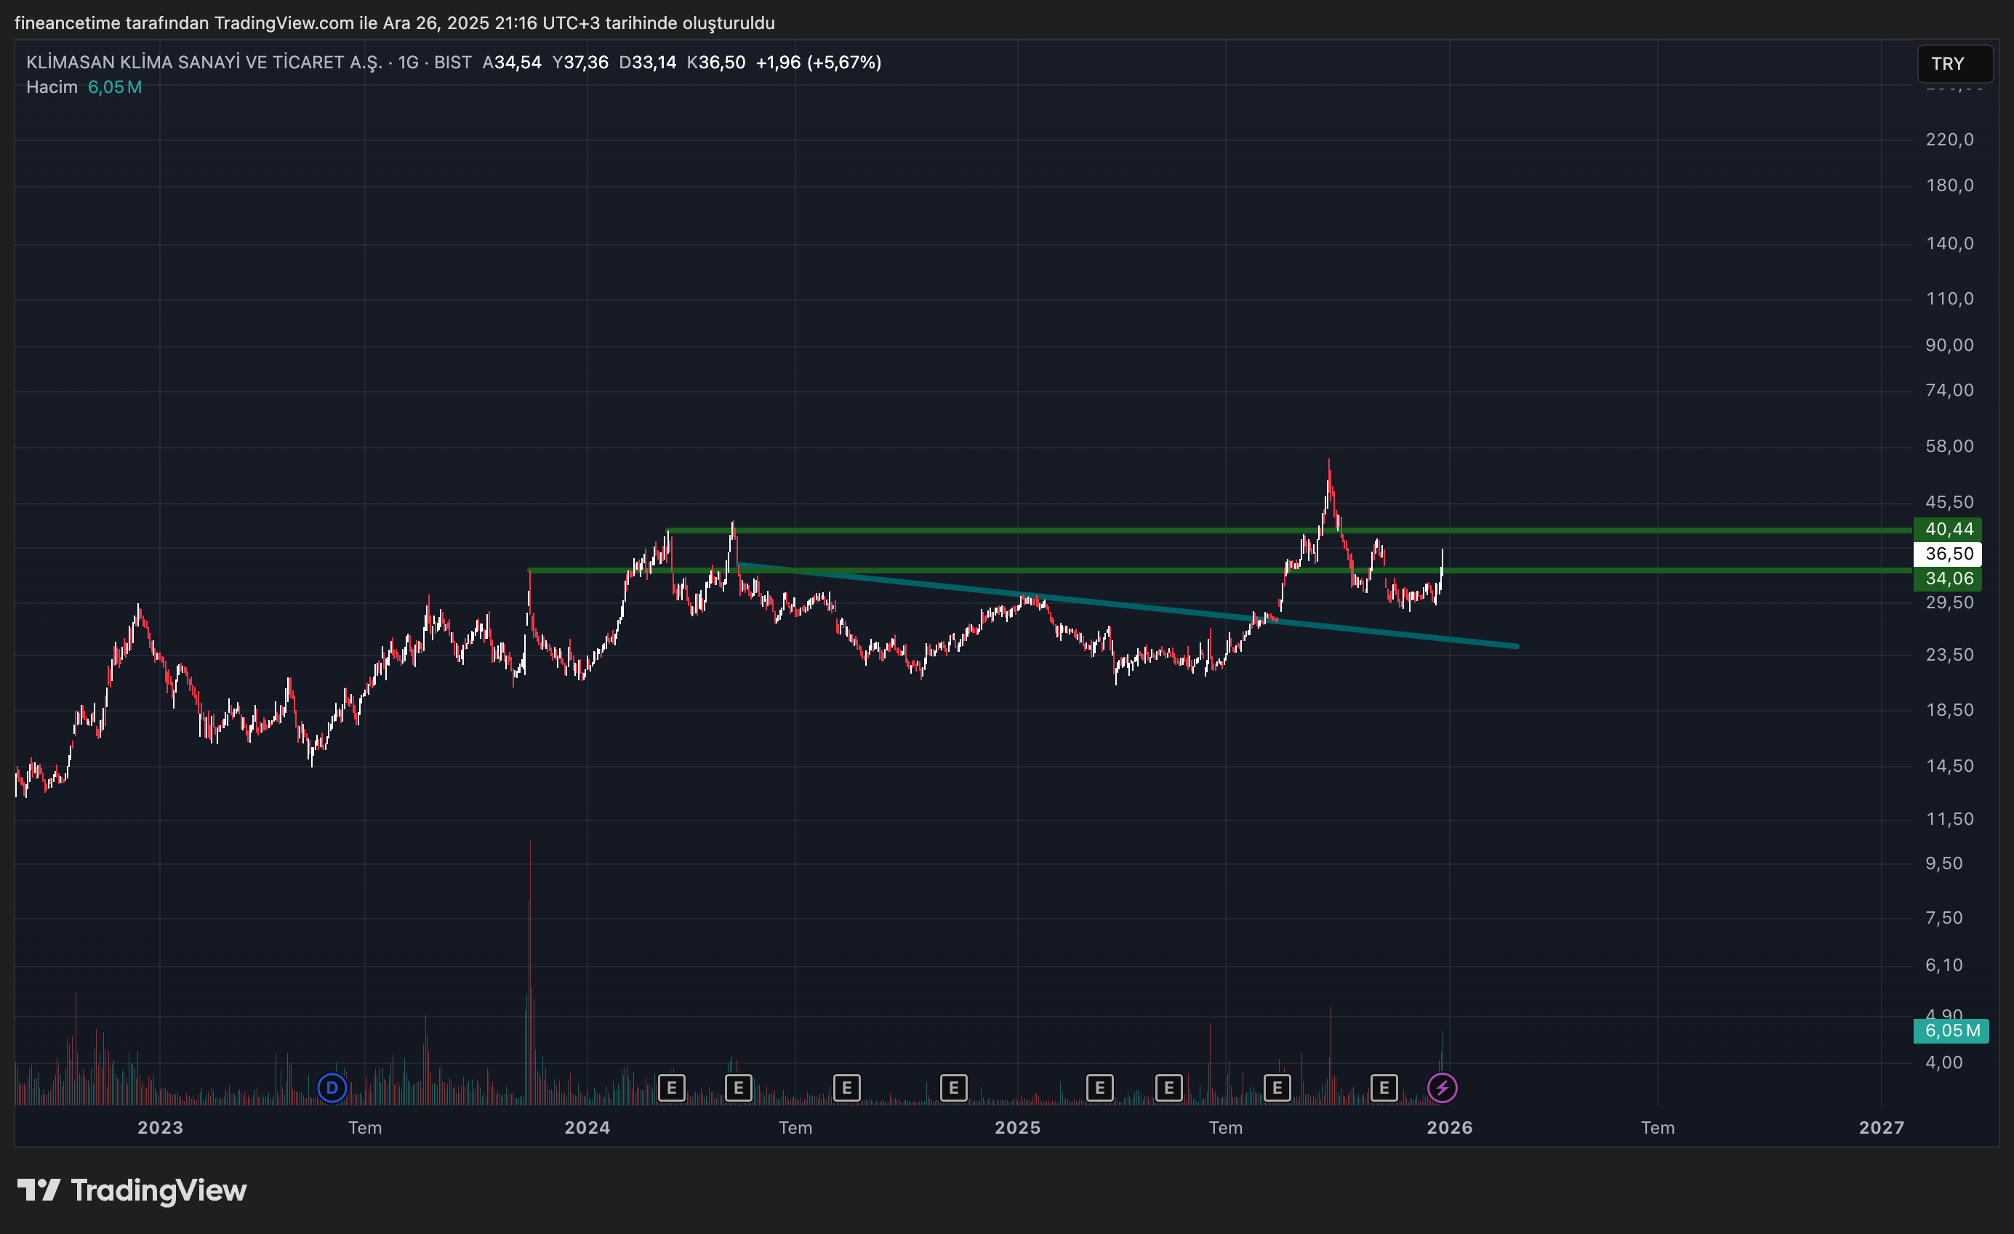The image size is (2014, 1234).
Task: Click the last E marker before Tem 2025
Action: (1169, 1088)
